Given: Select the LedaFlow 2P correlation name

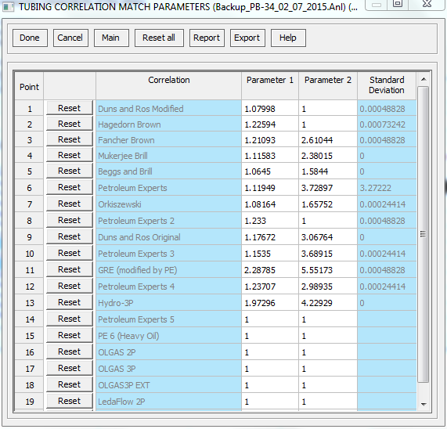Looking at the screenshot, I should pos(169,402).
